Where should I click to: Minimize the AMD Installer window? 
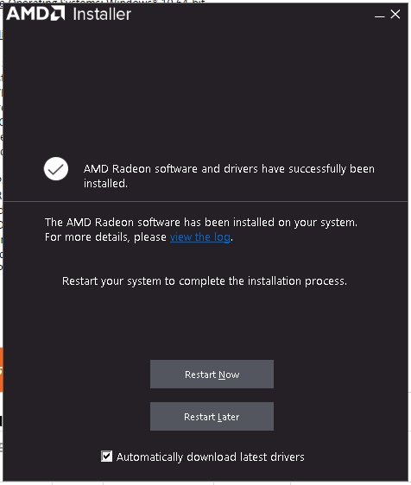pos(379,14)
